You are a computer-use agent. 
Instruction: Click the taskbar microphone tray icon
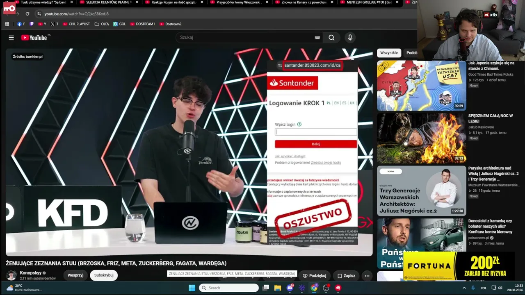coord(473,288)
